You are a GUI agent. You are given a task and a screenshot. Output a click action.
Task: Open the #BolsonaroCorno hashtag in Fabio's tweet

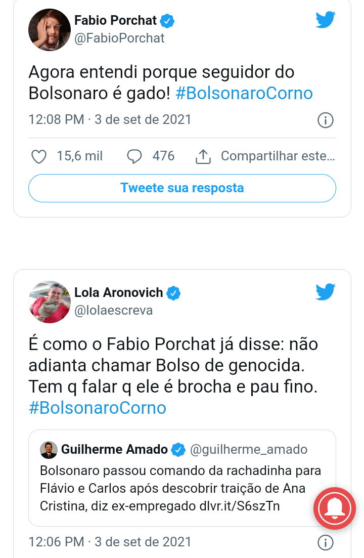244,93
